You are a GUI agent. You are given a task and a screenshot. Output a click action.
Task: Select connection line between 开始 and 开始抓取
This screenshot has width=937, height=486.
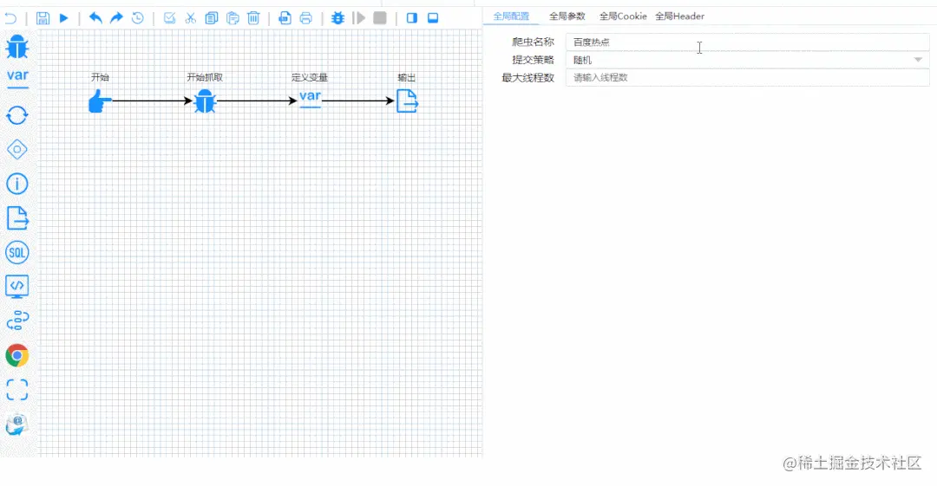point(153,100)
